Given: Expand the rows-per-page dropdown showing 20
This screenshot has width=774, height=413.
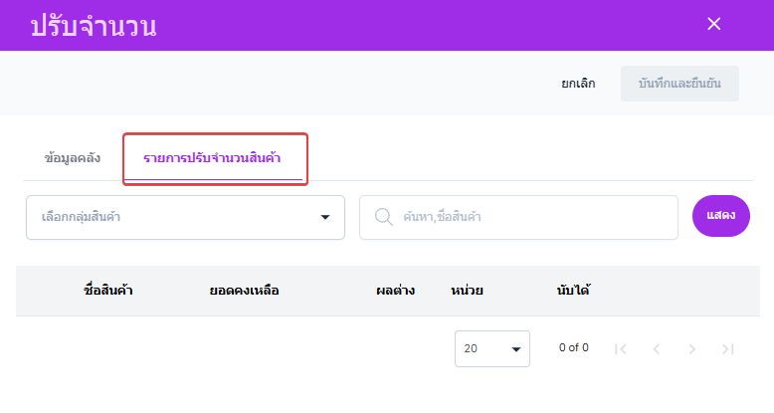Looking at the screenshot, I should (492, 348).
